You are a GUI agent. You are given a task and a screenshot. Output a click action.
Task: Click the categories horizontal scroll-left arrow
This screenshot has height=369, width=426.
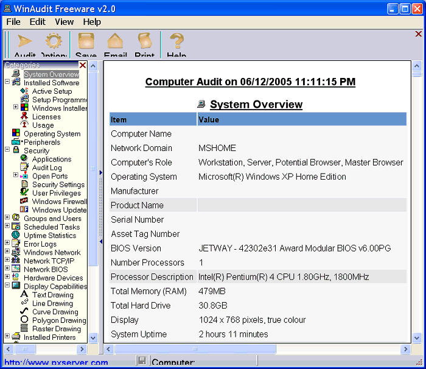click(x=8, y=349)
